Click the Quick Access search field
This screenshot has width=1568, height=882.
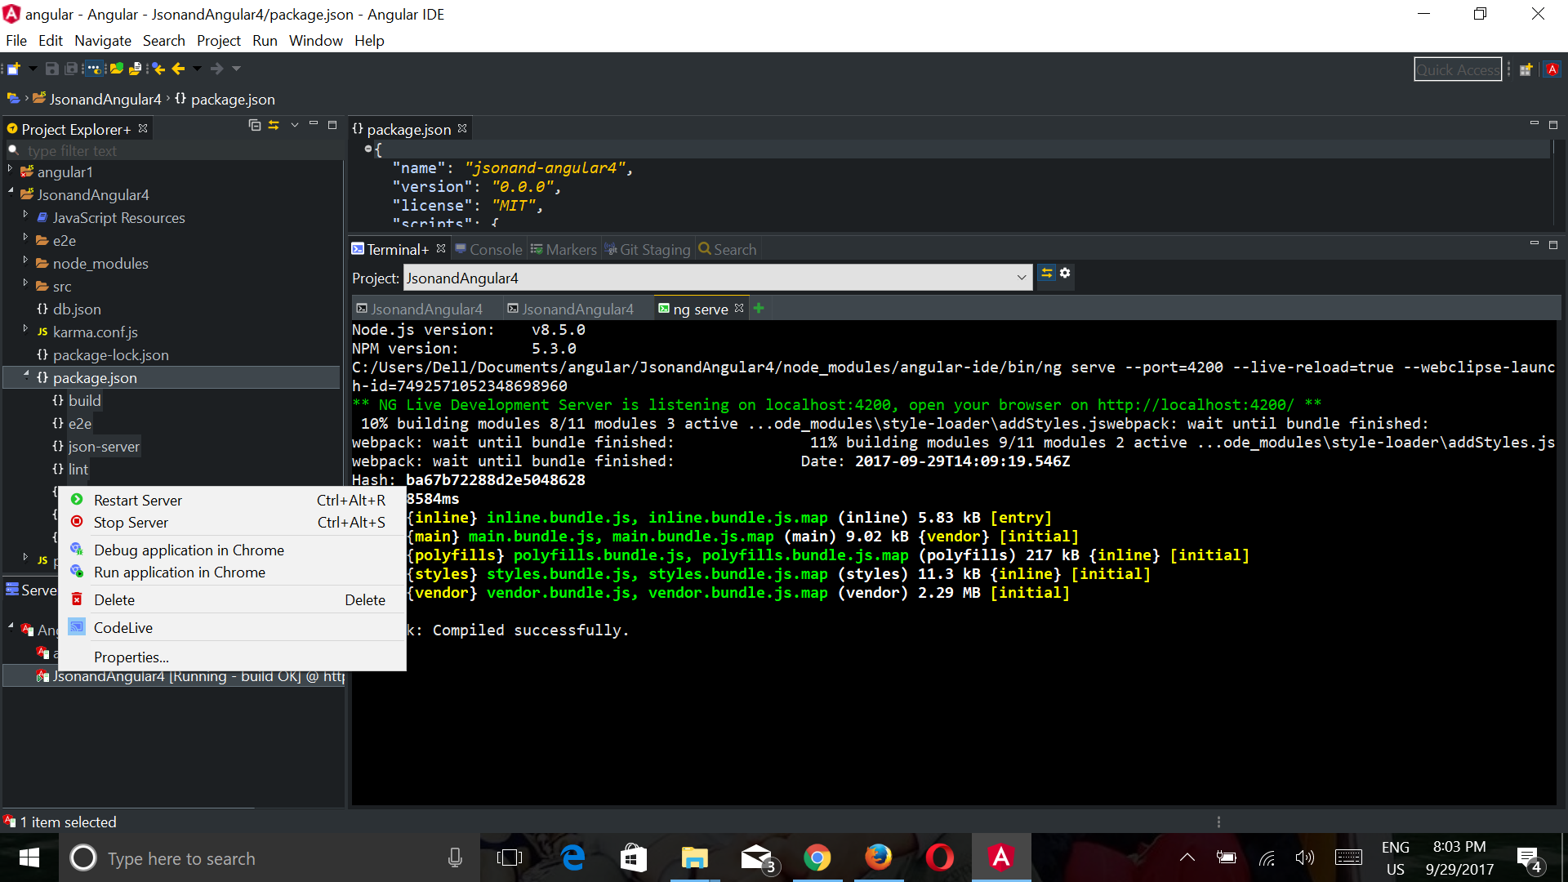pyautogui.click(x=1458, y=69)
